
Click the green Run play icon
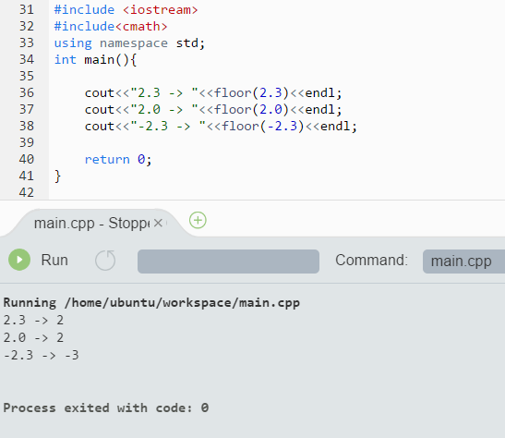(19, 260)
